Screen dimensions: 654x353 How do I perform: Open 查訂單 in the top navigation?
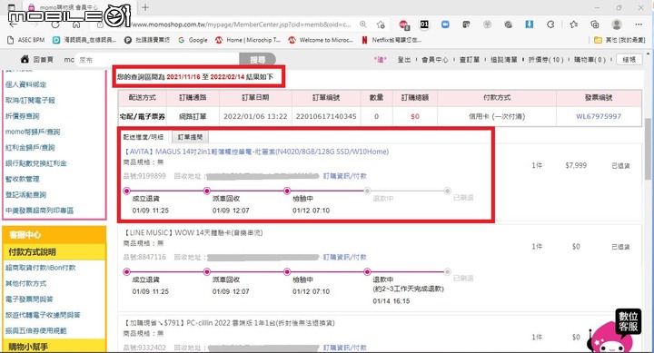[x=470, y=60]
